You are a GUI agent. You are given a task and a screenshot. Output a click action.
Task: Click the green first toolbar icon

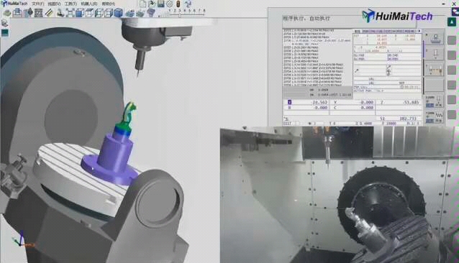(x=7, y=13)
